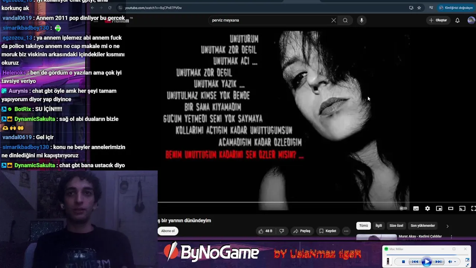
Task: Reload the YouTube page
Action: [110, 8]
